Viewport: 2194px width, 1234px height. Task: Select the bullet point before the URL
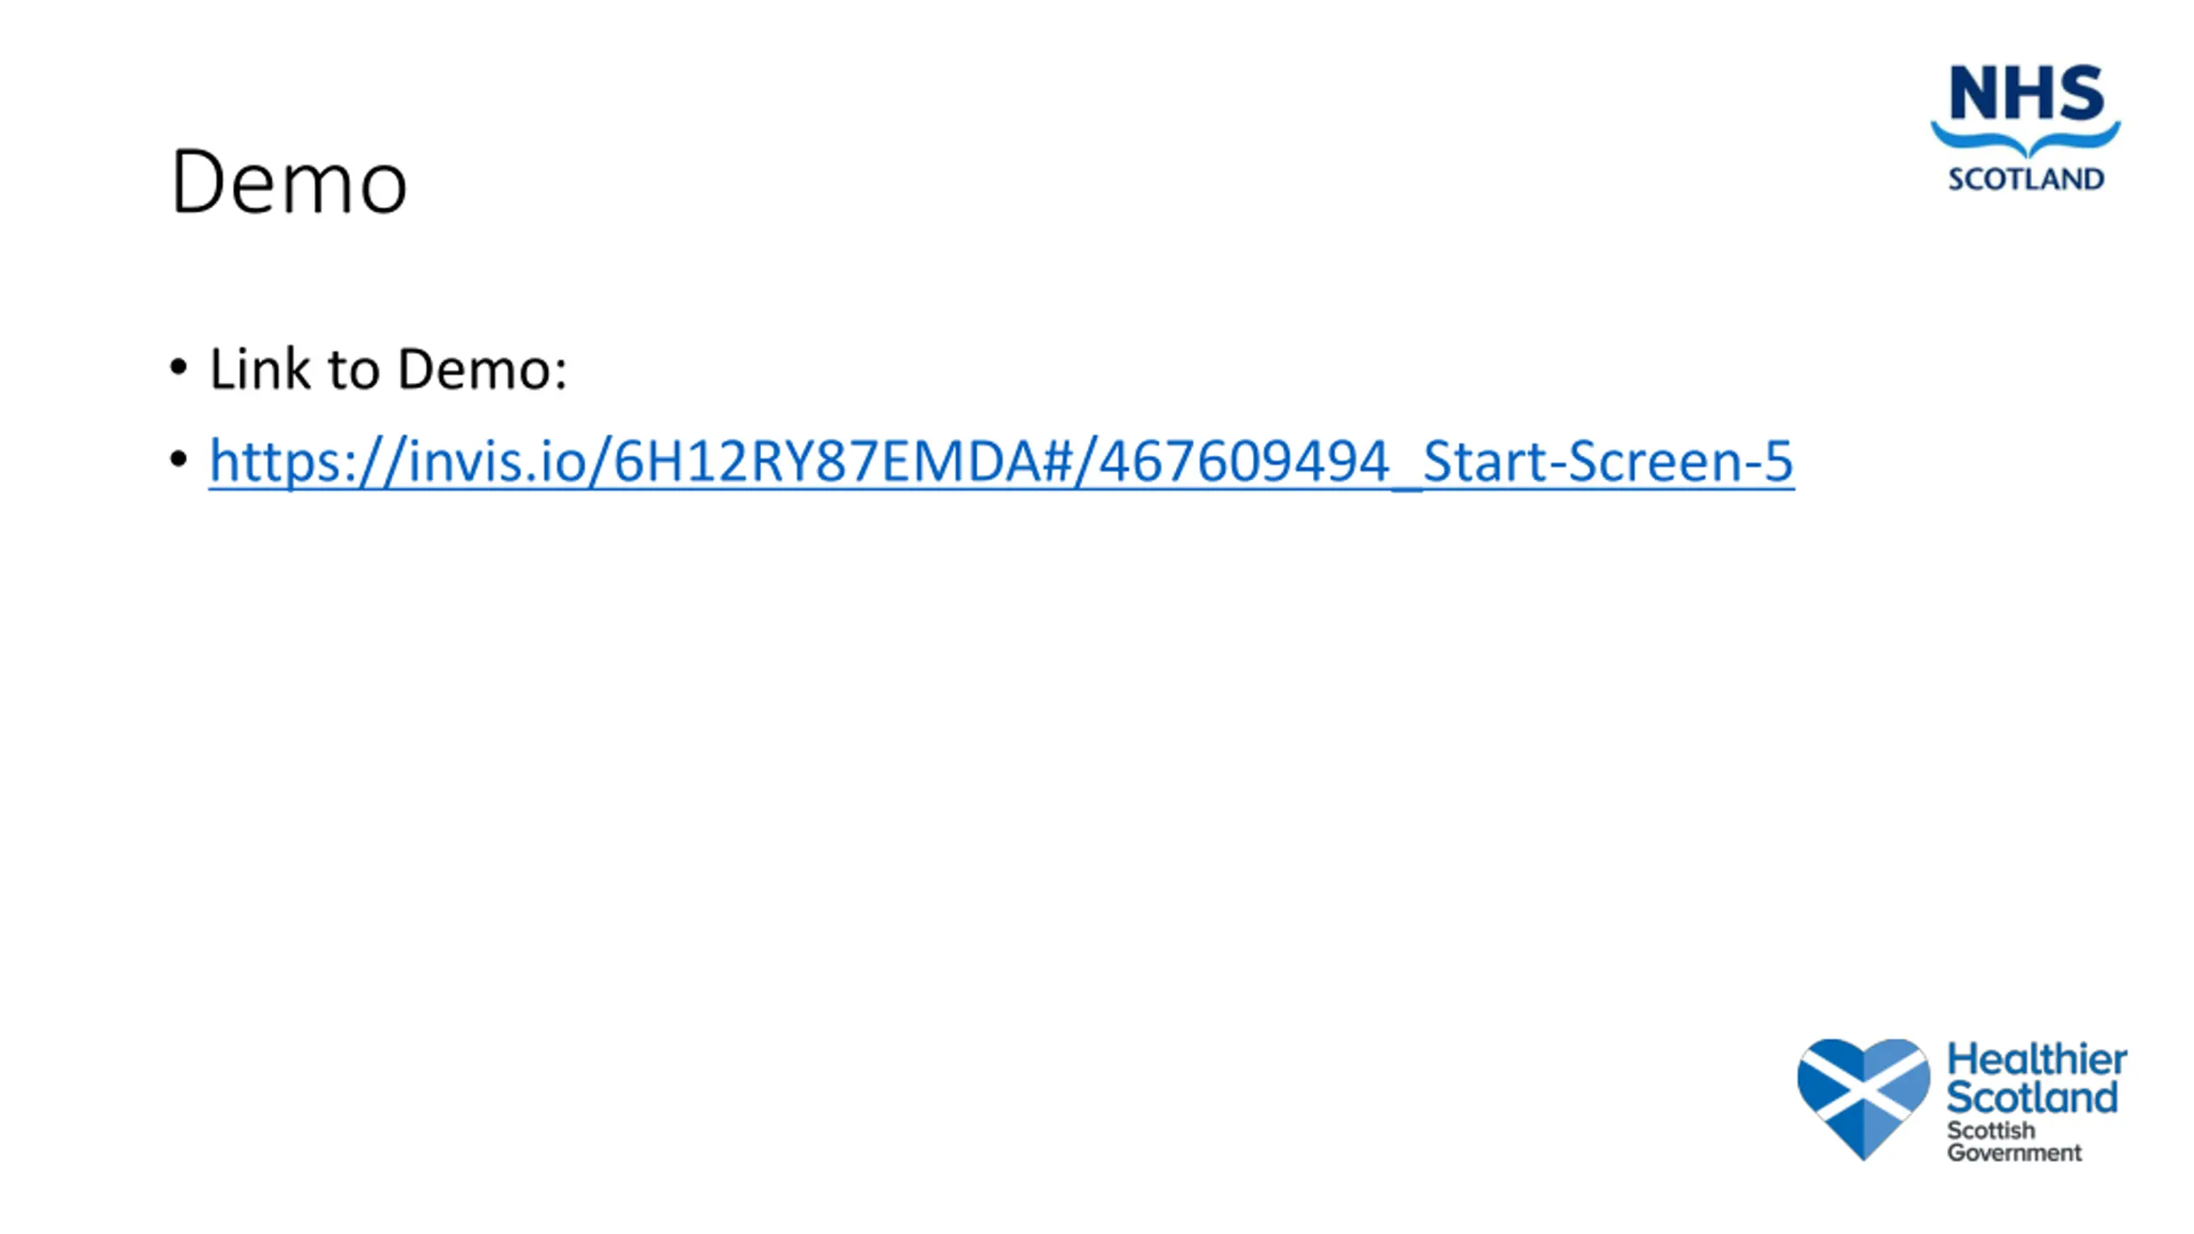tap(178, 460)
